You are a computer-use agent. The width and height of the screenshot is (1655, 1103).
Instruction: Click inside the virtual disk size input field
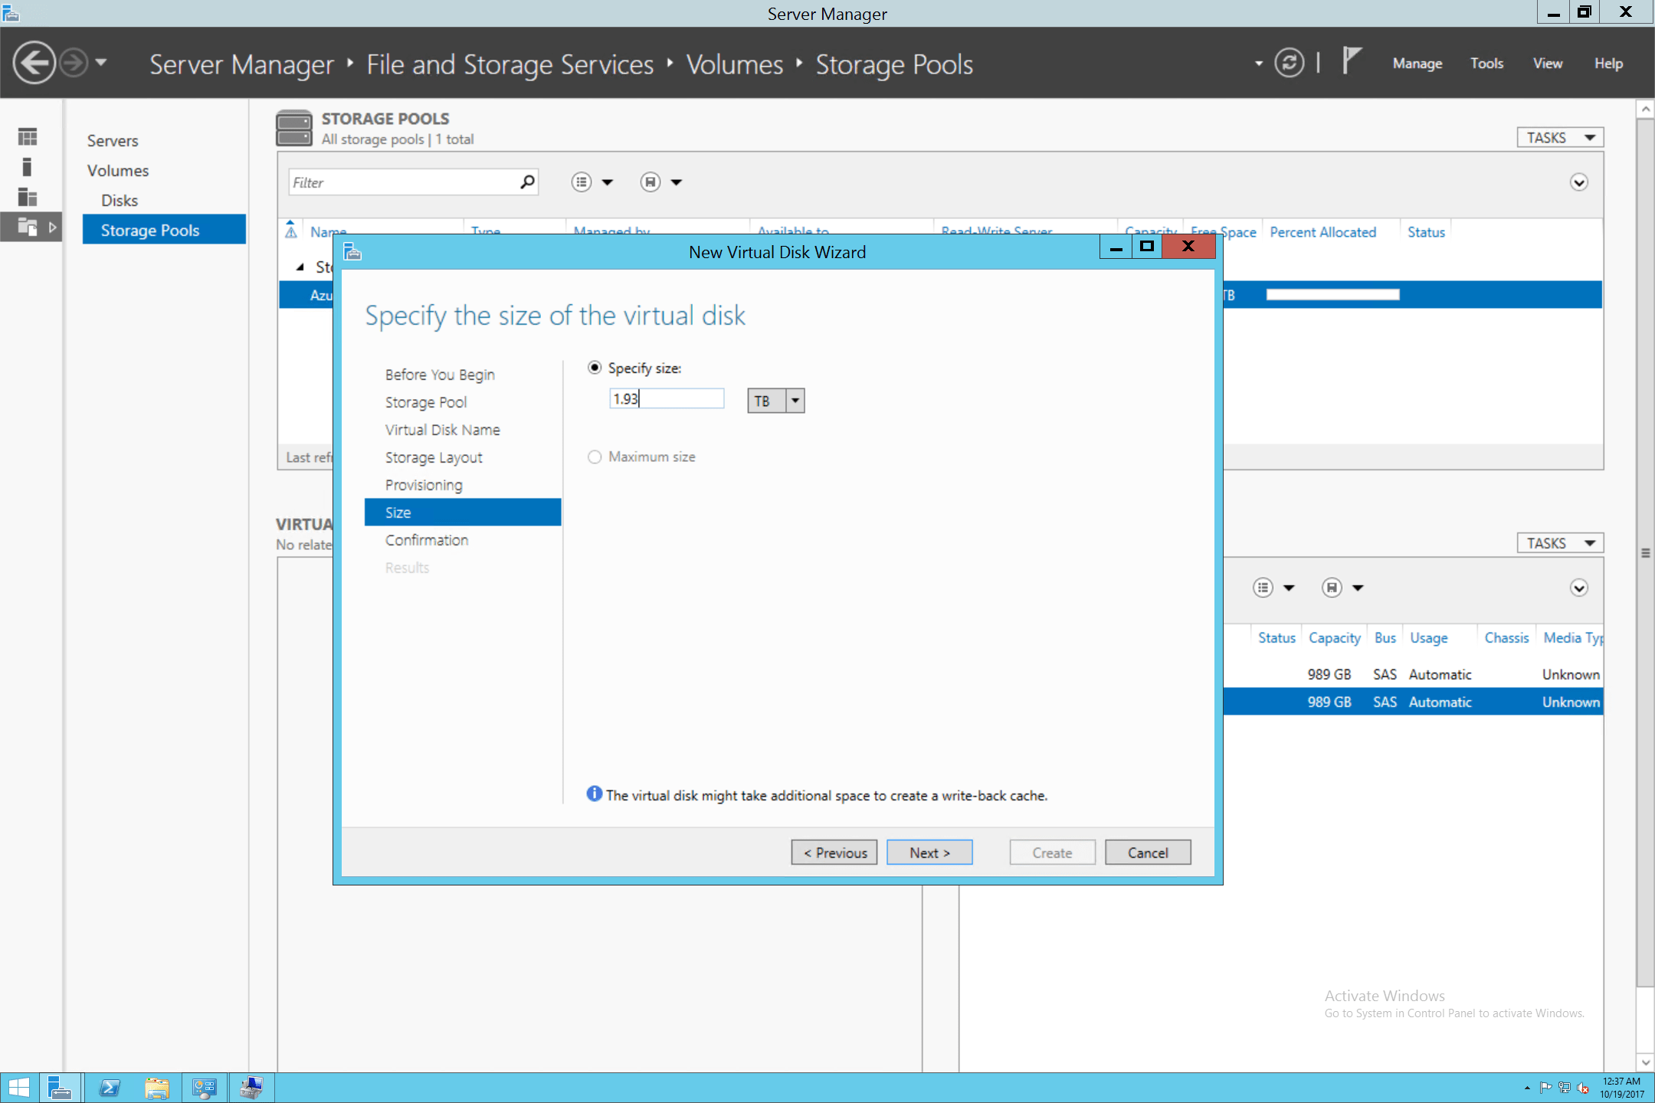click(666, 398)
